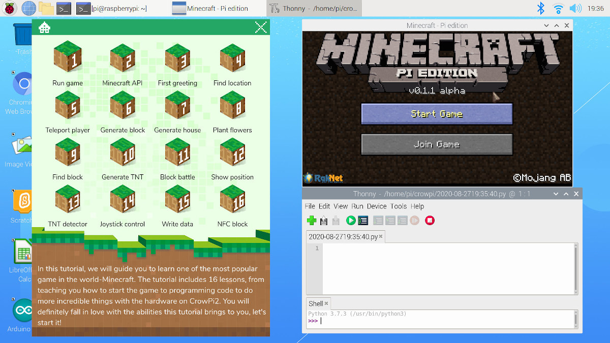Image resolution: width=610 pixels, height=343 pixels.
Task: Click the Python shell prompt line
Action: [x=440, y=321]
